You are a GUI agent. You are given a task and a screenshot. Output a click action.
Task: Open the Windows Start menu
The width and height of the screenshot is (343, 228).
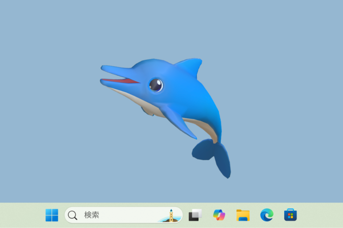[52, 215]
